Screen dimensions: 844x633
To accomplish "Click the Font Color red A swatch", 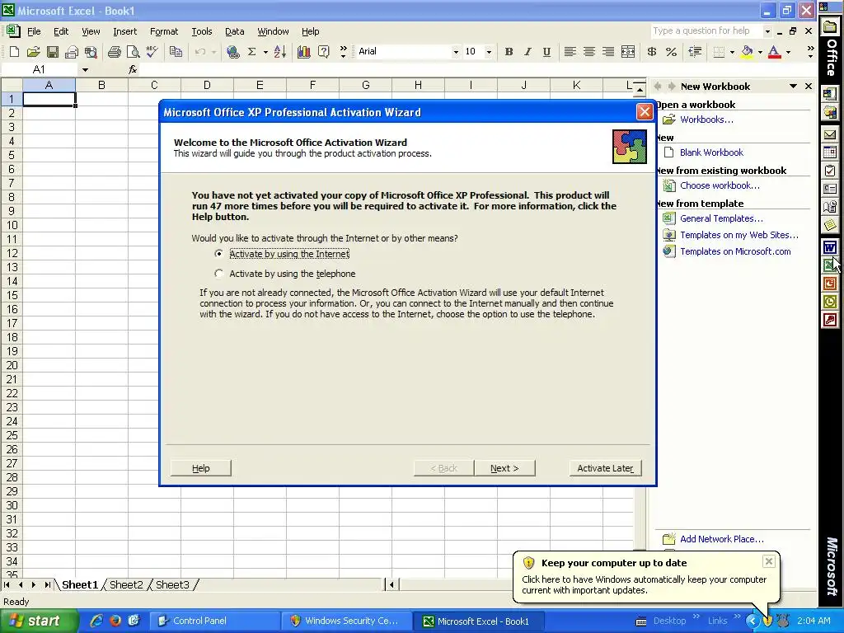I will (775, 52).
